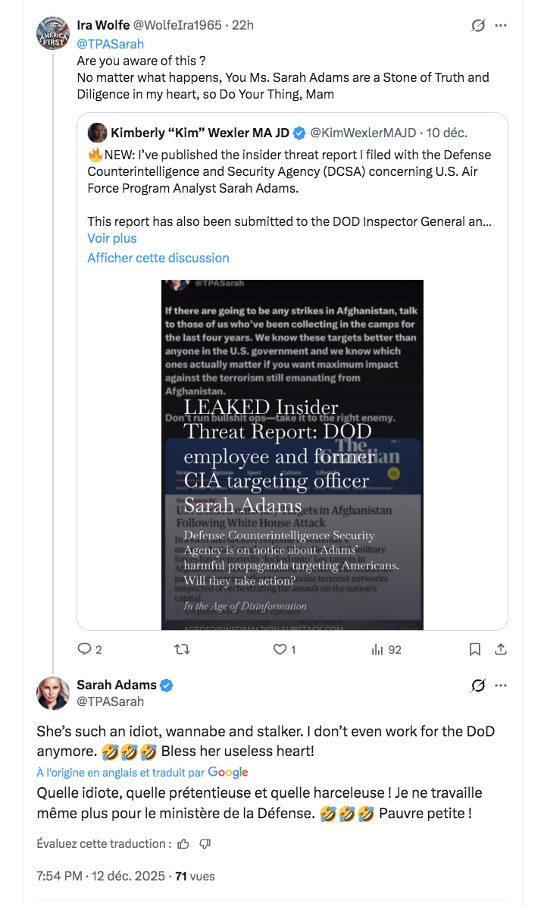Rate the translation with thumbs up
544x907 pixels.
click(183, 843)
